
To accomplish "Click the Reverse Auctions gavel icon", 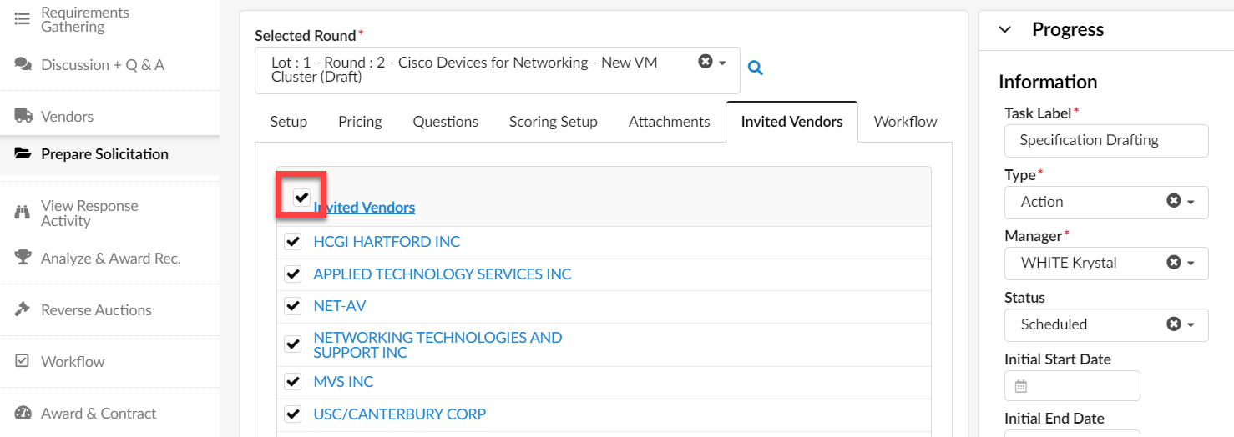I will pyautogui.click(x=23, y=309).
